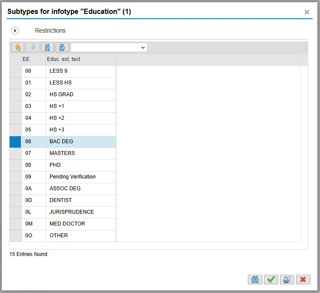This screenshot has width=320, height=293.
Task: Select the MASTERS entry
Action: [62, 153]
